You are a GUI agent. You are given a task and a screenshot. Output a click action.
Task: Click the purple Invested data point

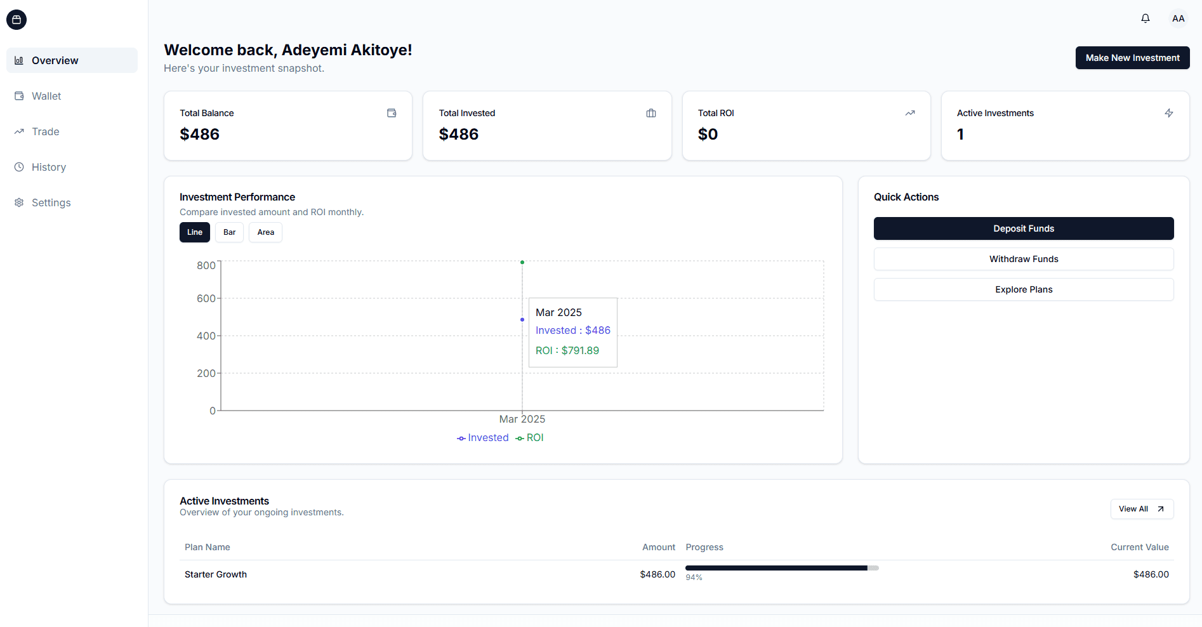click(522, 319)
